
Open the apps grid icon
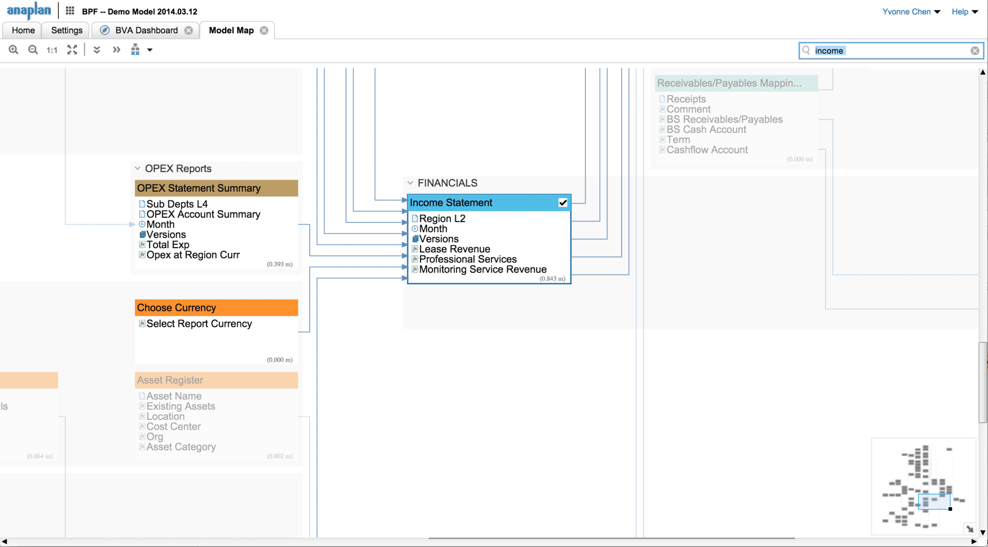click(70, 11)
